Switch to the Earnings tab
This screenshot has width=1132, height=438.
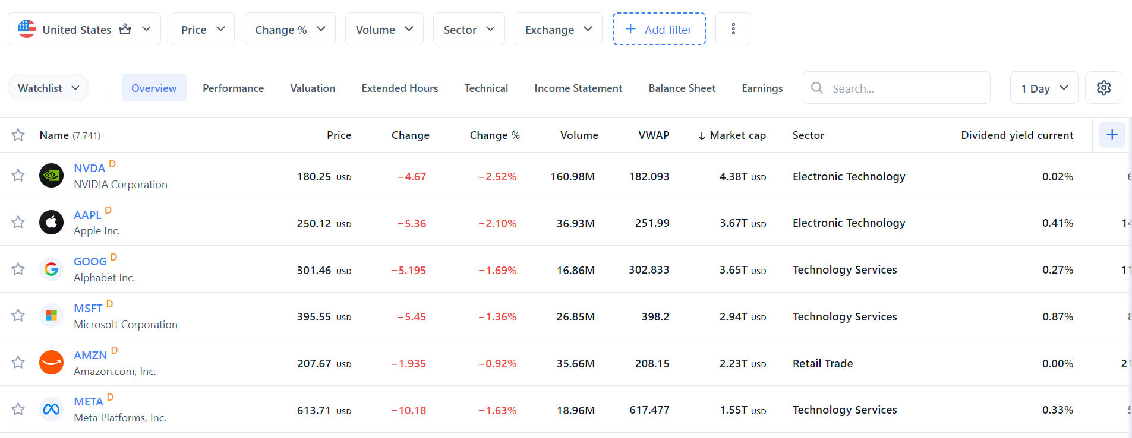click(x=762, y=88)
